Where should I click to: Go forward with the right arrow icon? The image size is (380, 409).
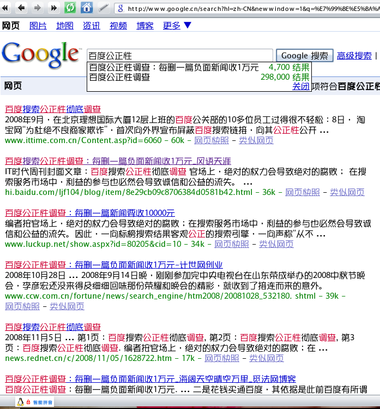[38, 8]
